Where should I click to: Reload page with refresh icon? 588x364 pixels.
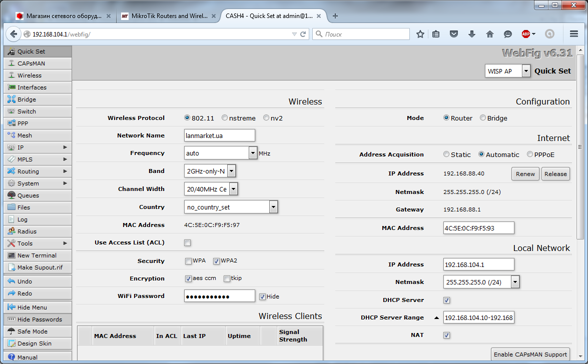(303, 34)
